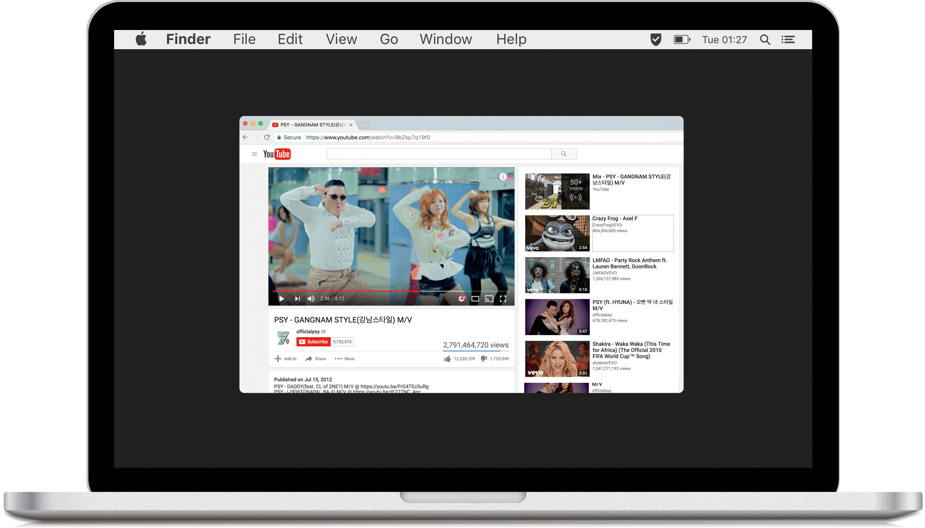Click the browser forward arrow
This screenshot has height=528, width=925.
256,137
